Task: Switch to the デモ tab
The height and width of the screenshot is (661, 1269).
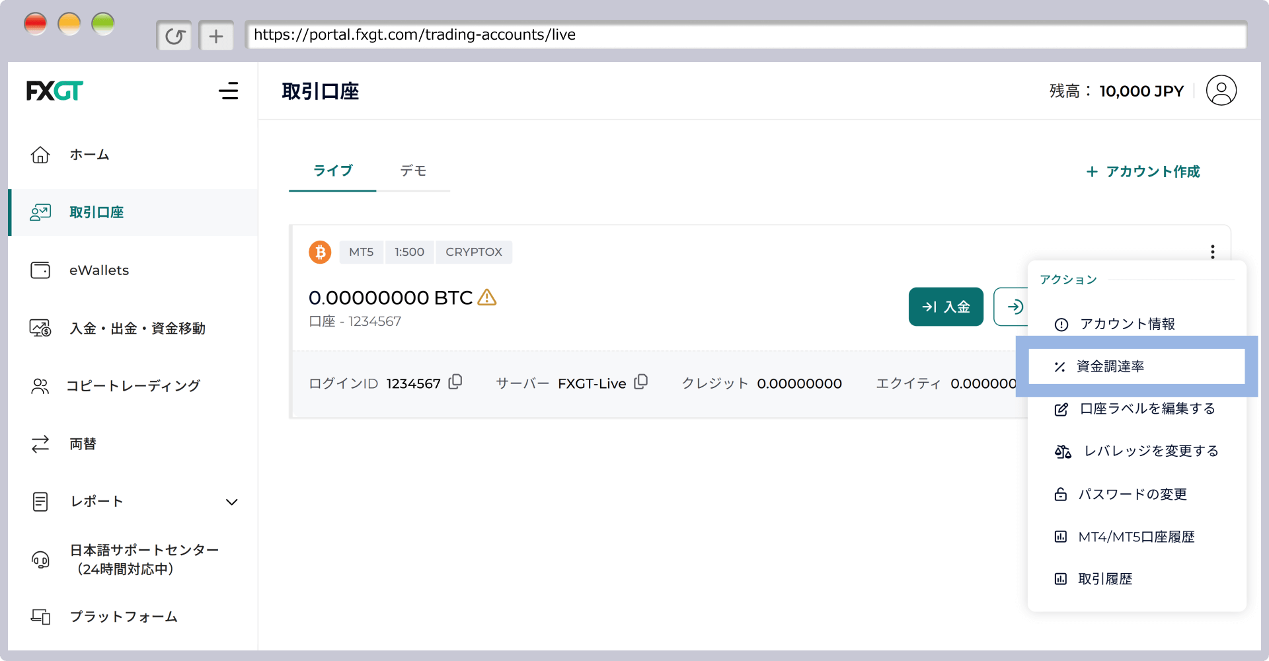Action: [x=413, y=171]
